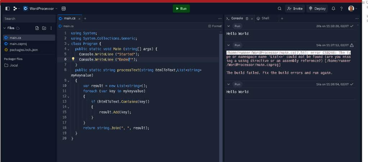The height and width of the screenshot is (162, 368).
Task: Click the Deploy button
Action: (317, 9)
